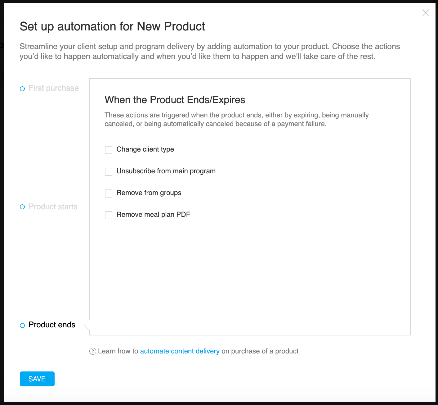
Task: Select the Product starts timeline circle
Action: point(22,207)
